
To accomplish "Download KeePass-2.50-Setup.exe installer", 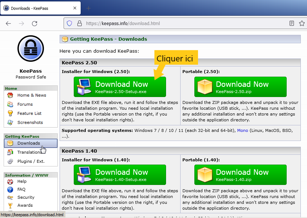I will [x=120, y=87].
